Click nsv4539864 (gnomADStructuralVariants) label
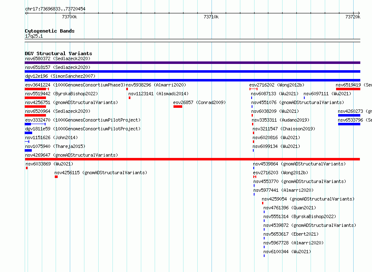The image size is (372, 272). (x=299, y=164)
